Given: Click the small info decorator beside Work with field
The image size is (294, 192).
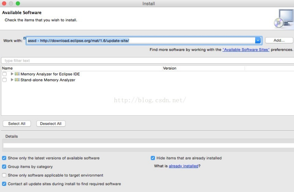Looking at the screenshot, I should [x=24, y=38].
